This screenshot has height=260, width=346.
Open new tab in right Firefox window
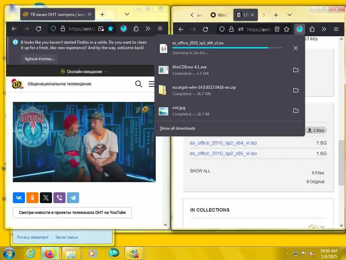tap(276, 15)
